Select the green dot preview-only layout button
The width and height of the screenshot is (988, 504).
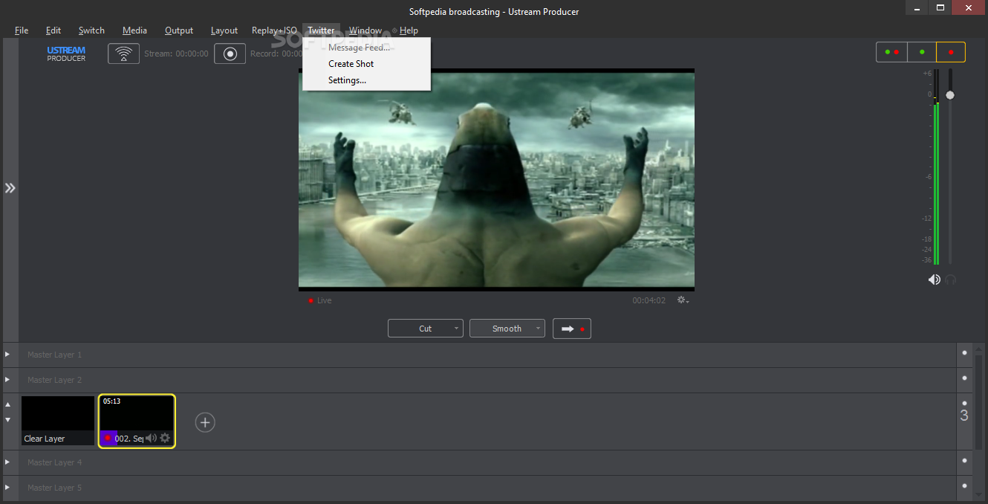922,52
